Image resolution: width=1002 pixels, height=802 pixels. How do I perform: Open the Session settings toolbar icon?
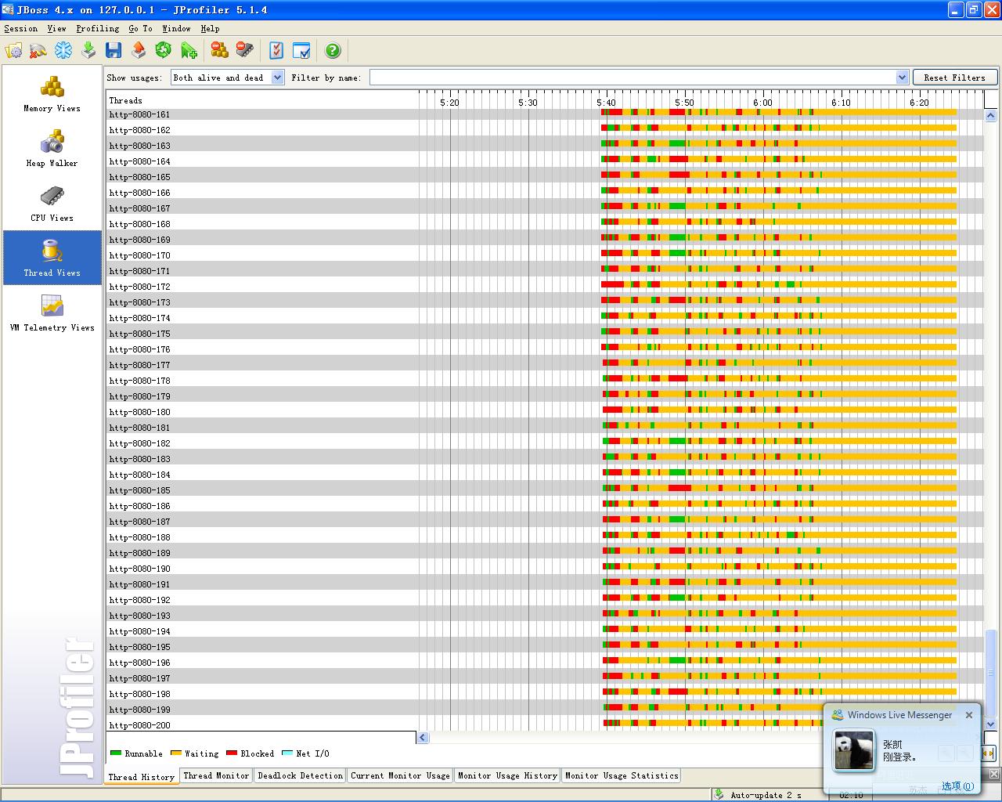(14, 51)
